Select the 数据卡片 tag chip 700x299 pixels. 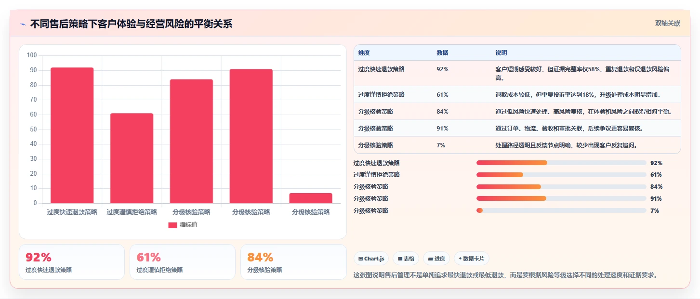(472, 259)
